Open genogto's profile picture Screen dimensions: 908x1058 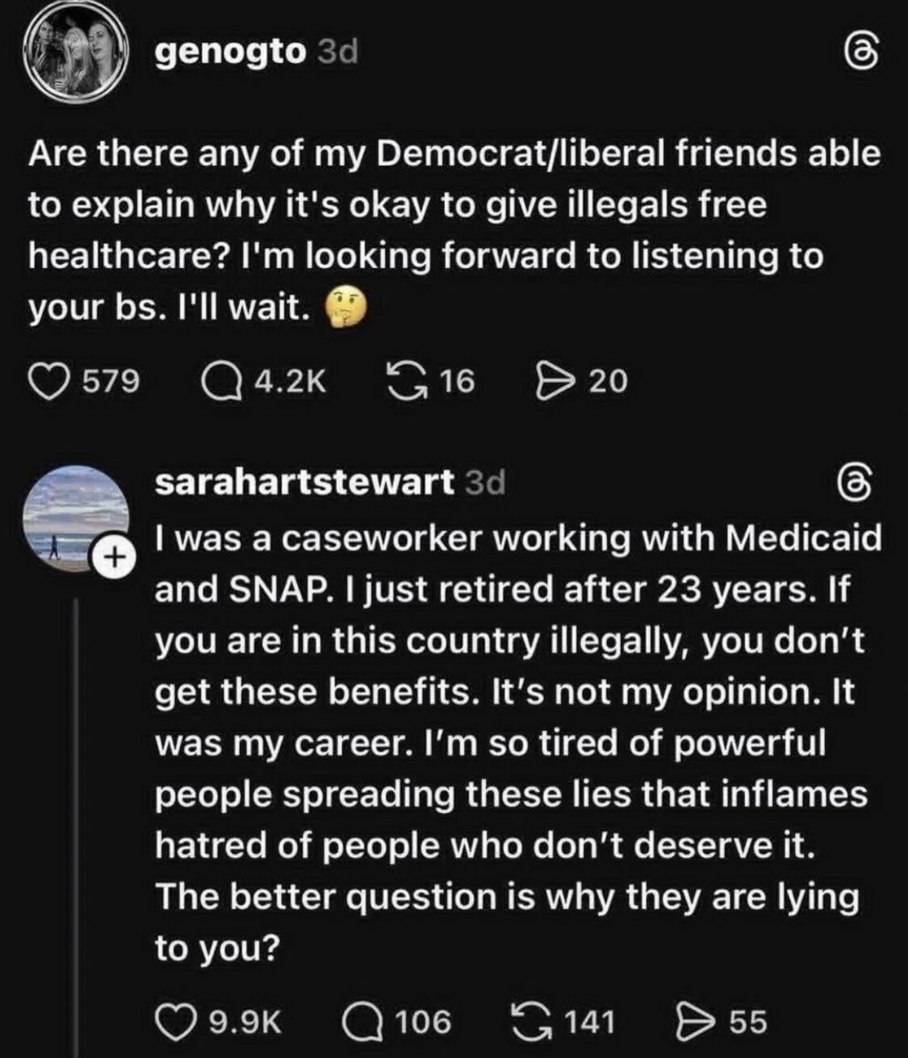(x=74, y=53)
